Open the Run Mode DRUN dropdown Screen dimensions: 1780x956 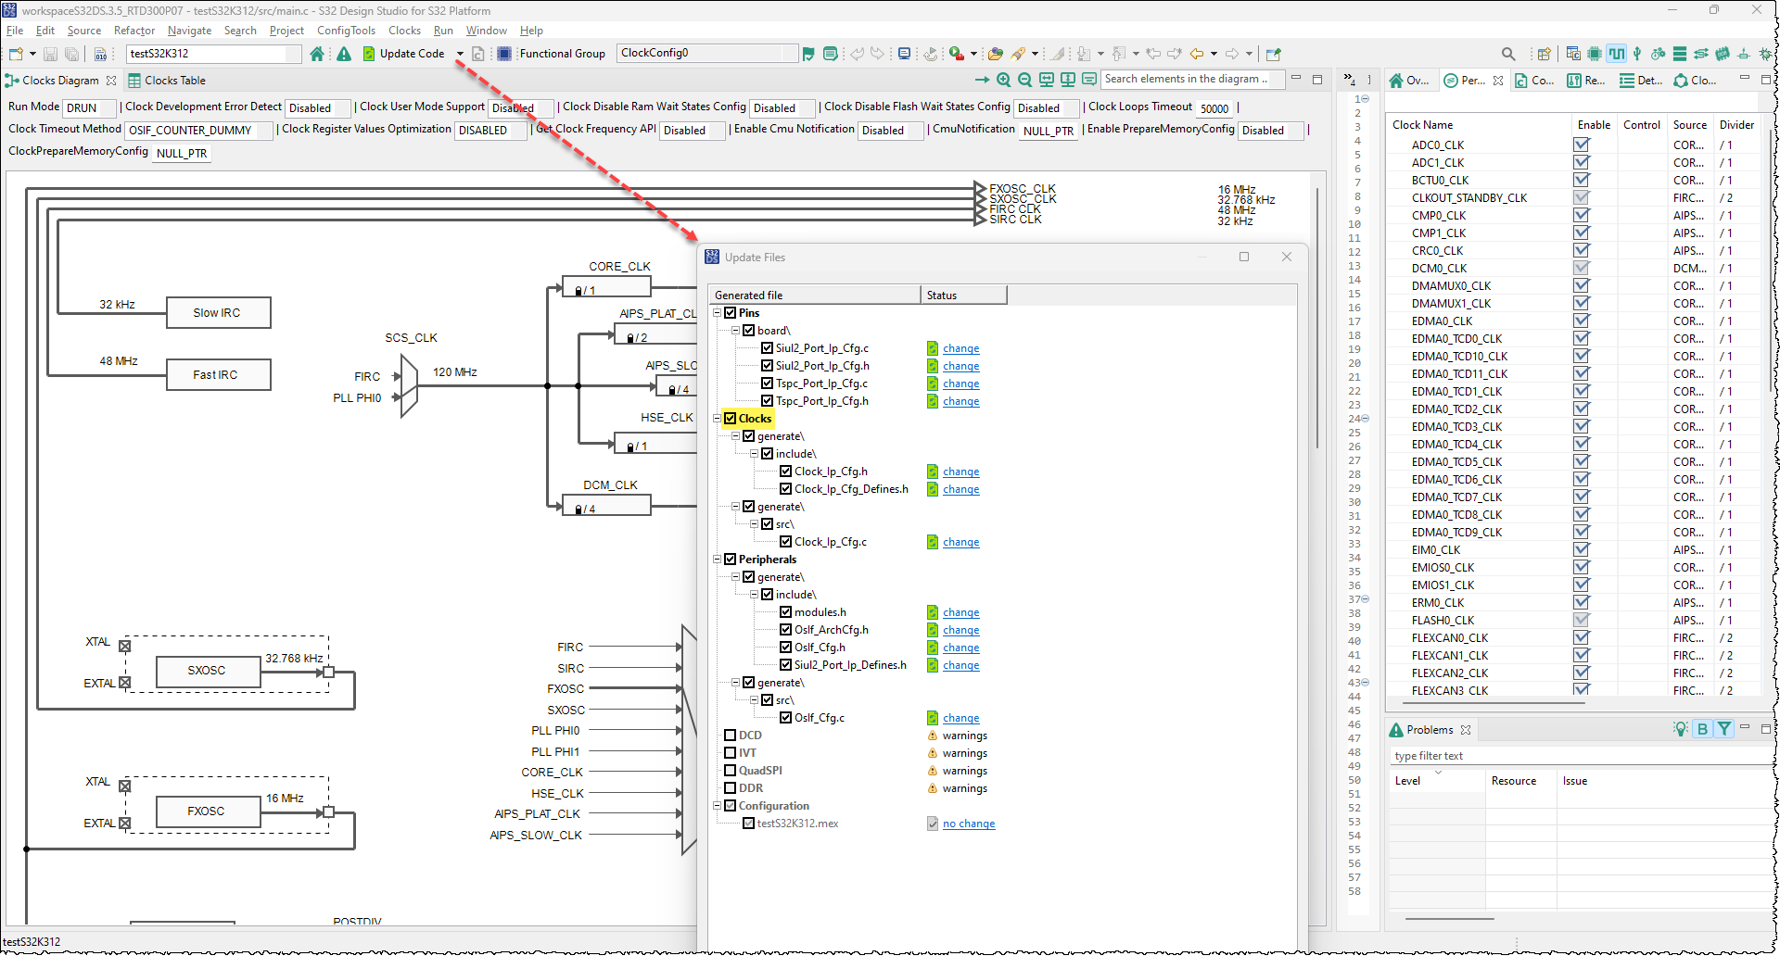click(89, 108)
